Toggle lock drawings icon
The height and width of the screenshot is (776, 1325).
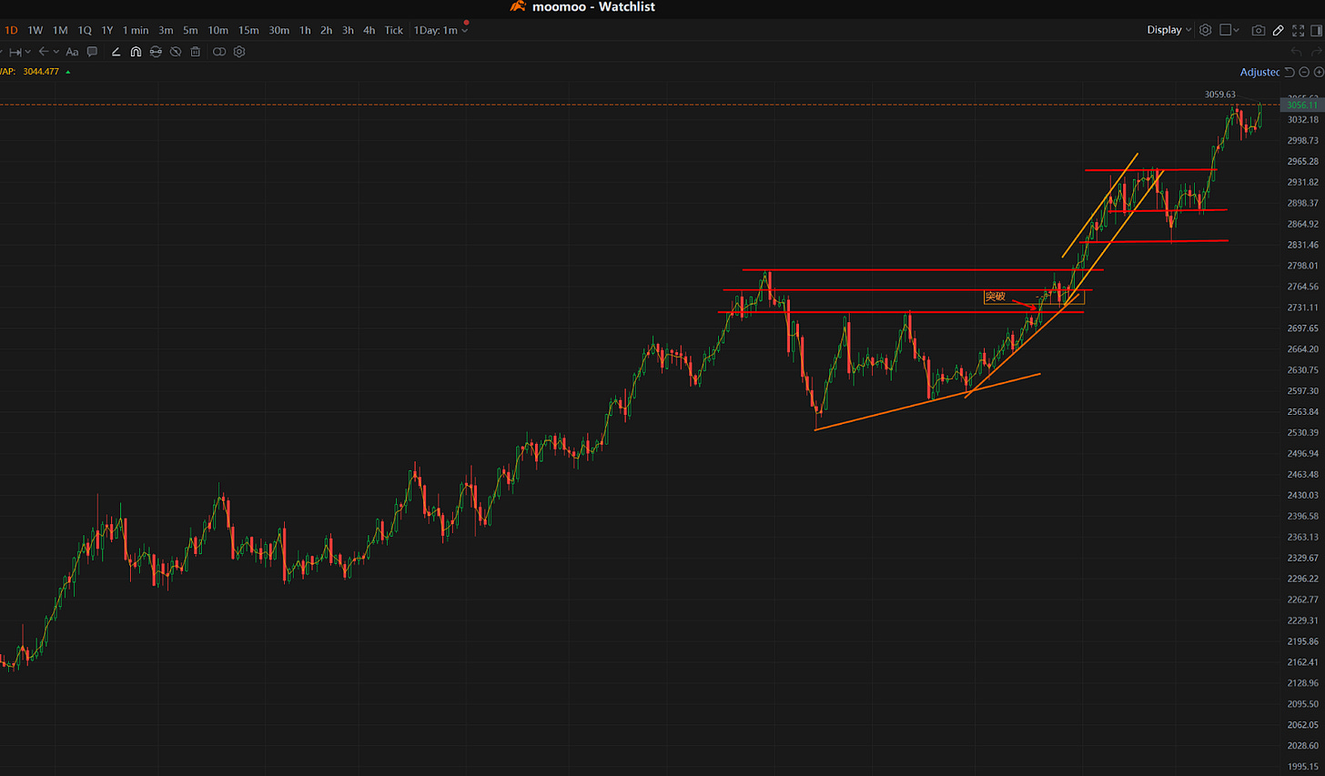pos(156,52)
